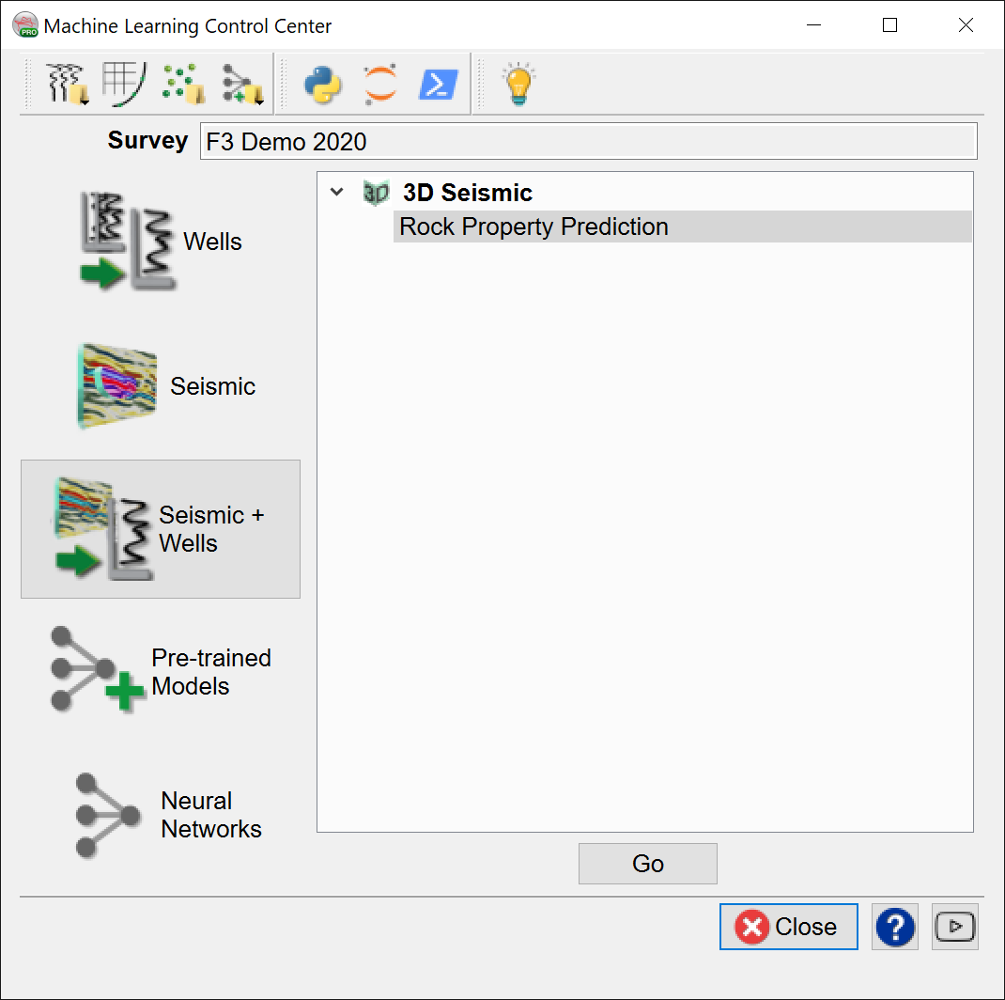Image resolution: width=1005 pixels, height=1000 pixels.
Task: Click the yellow lightbulb icon
Action: 518,85
